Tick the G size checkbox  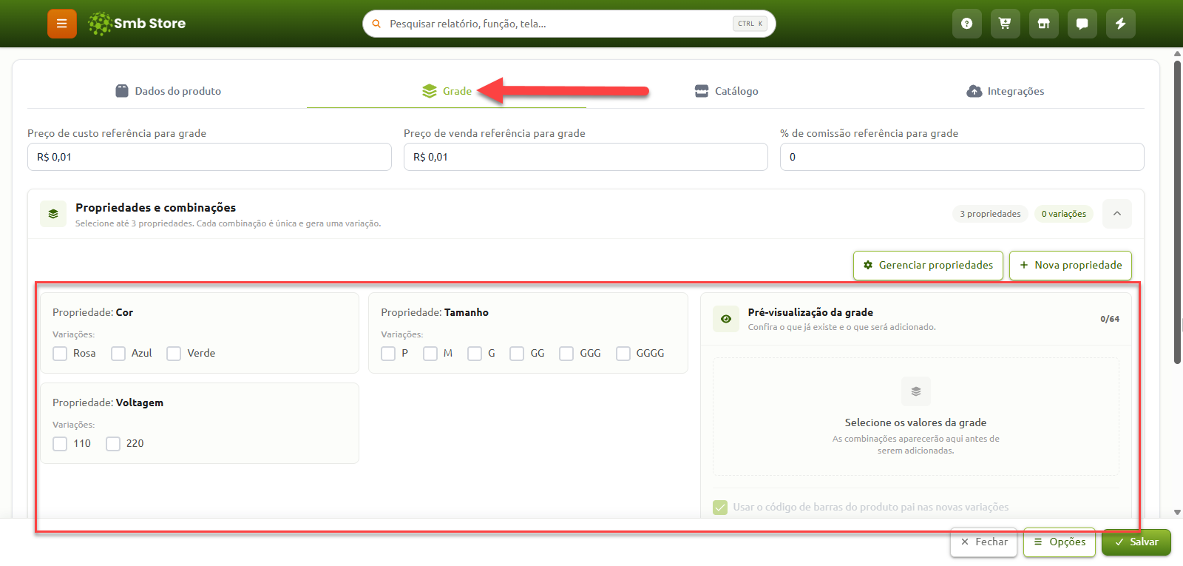click(475, 354)
